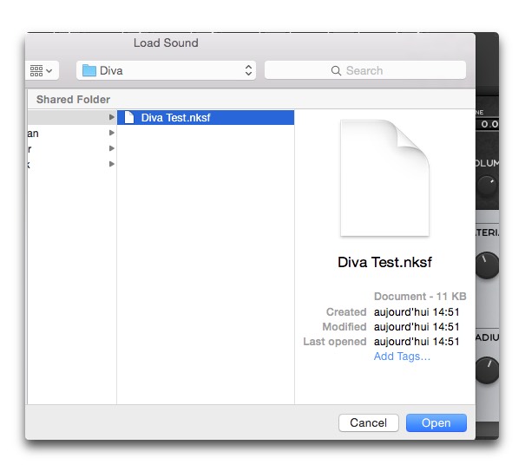Click the Document - 11 KB info text
This screenshot has height=471, width=525.
point(420,297)
